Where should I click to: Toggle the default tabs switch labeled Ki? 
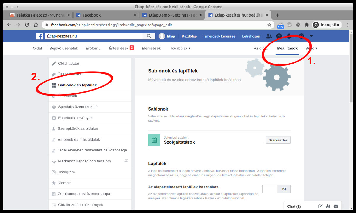(x=276, y=189)
